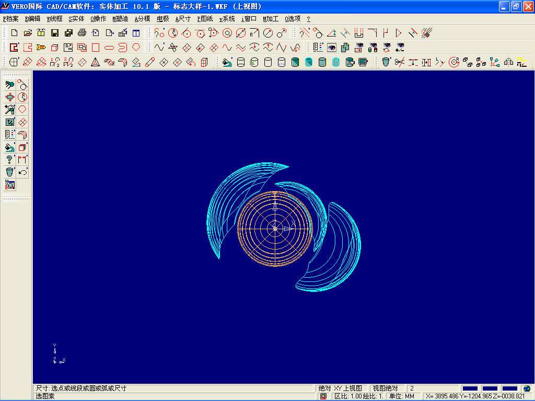535x401 pixels.
Task: Toggle the eye with plus/minus visibility icon
Action: pyautogui.click(x=400, y=48)
